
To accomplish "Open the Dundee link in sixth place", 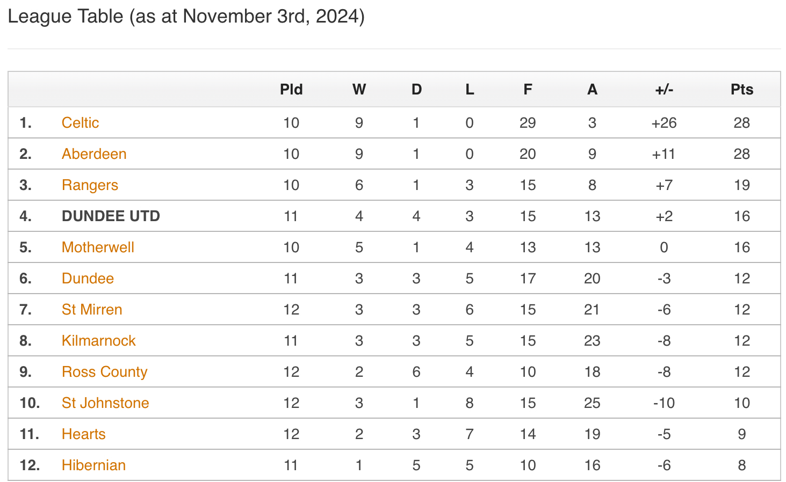I will tap(88, 279).
